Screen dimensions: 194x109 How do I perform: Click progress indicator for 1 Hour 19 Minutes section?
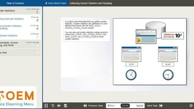(x=38, y=12)
